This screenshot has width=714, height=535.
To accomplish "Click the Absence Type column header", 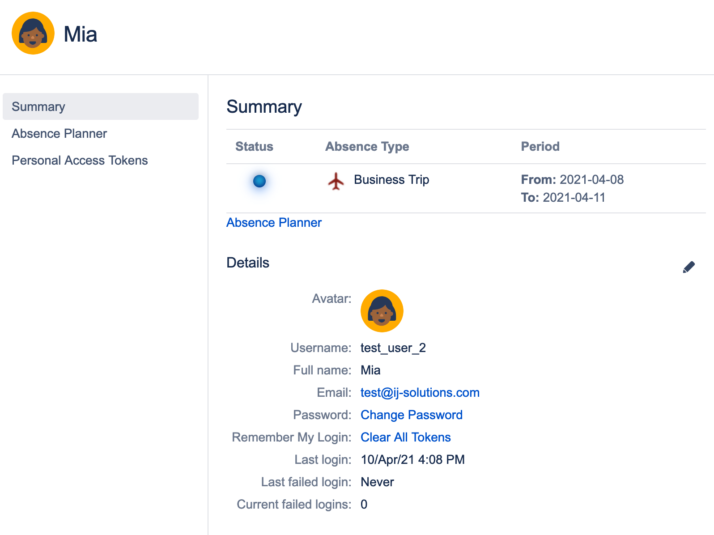I will tap(367, 146).
